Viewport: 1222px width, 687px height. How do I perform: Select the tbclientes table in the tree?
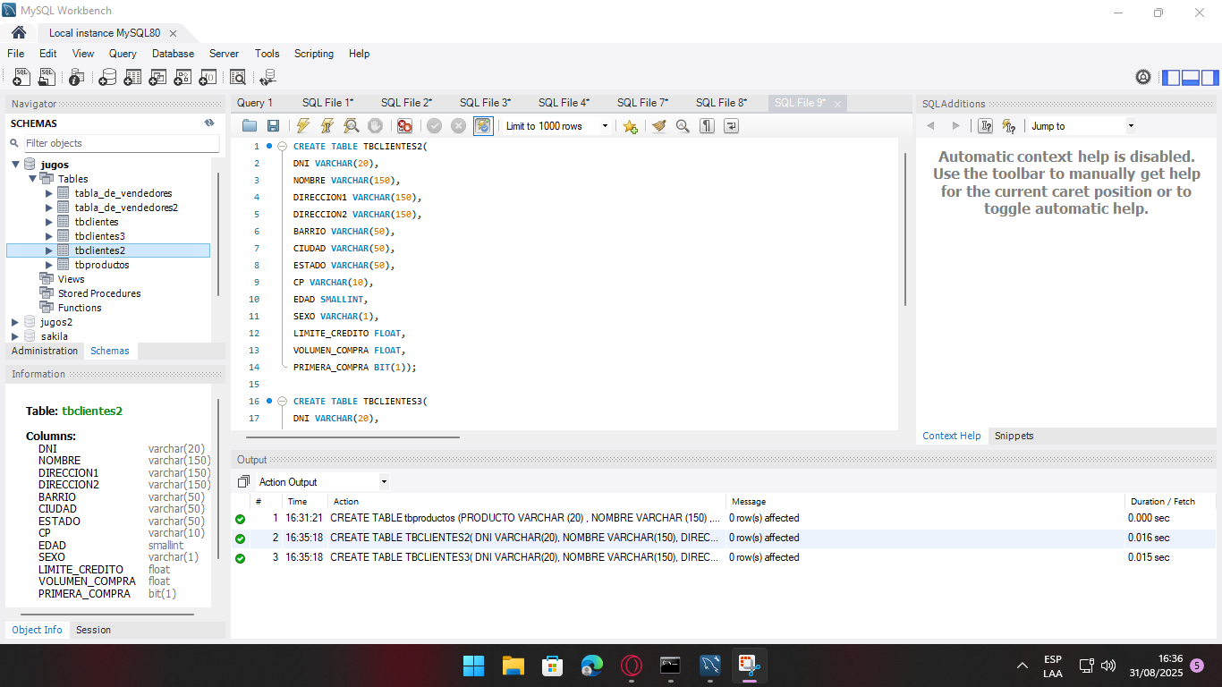97,222
